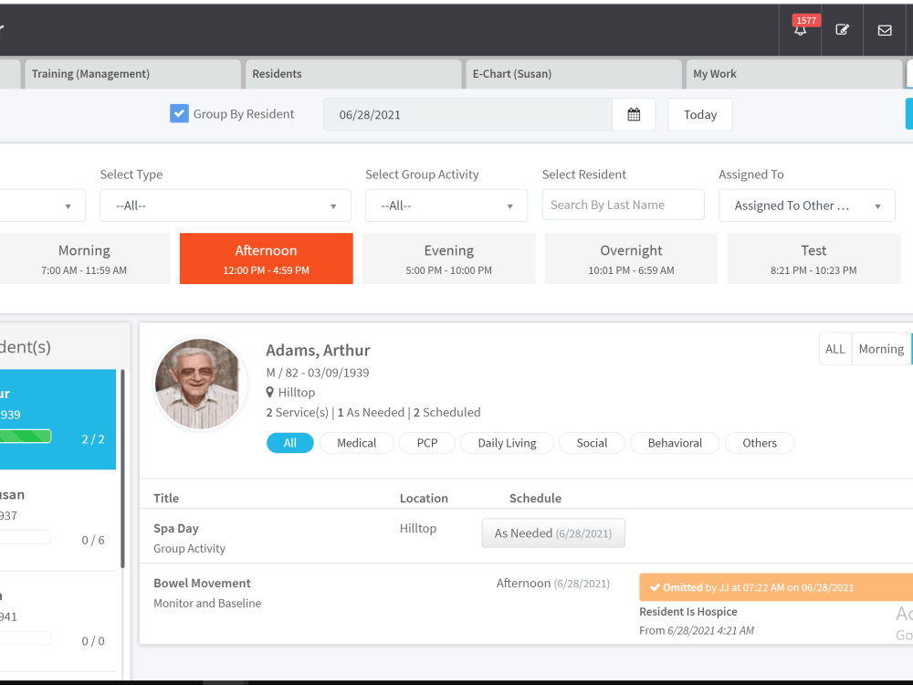Click the ALL time filter button
This screenshot has height=685, width=913.
tap(835, 349)
